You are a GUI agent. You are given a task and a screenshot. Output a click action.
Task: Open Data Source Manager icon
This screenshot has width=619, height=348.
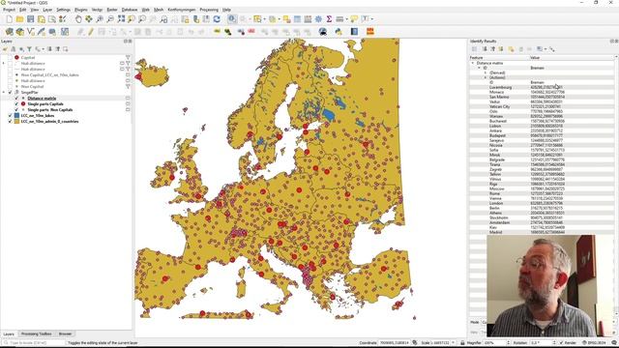pyautogui.click(x=9, y=32)
